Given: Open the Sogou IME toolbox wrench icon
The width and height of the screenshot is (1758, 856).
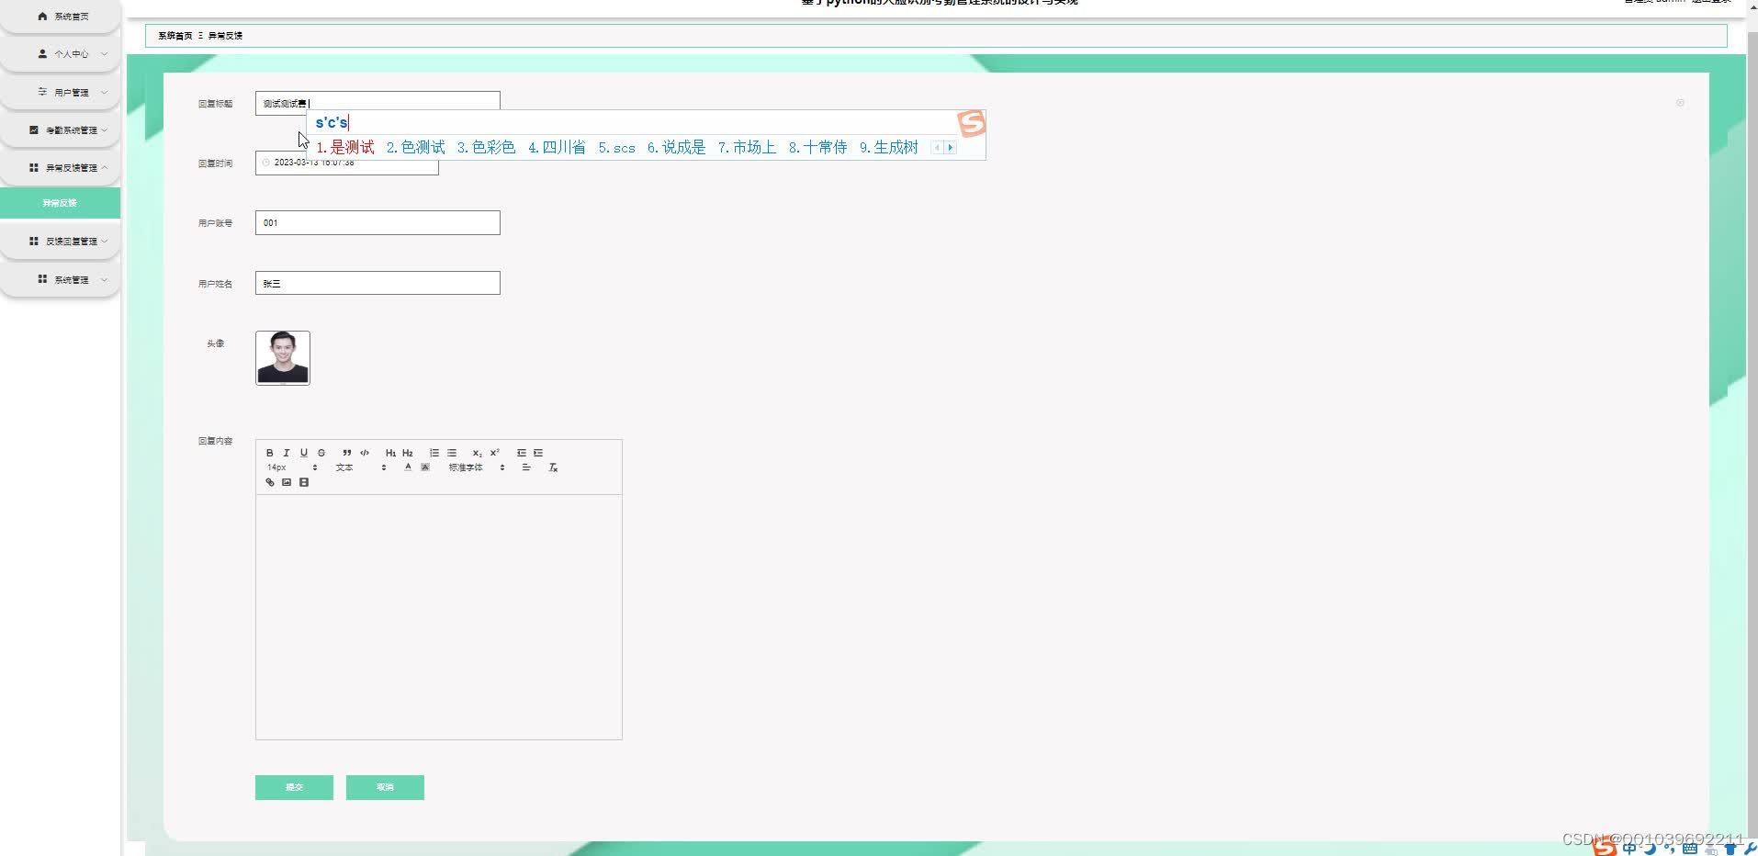Looking at the screenshot, I should (1750, 849).
